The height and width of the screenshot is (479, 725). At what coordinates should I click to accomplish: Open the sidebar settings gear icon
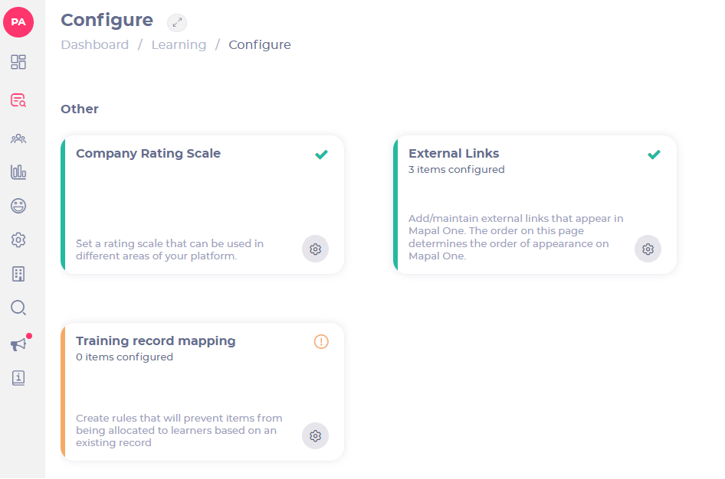pyautogui.click(x=18, y=240)
